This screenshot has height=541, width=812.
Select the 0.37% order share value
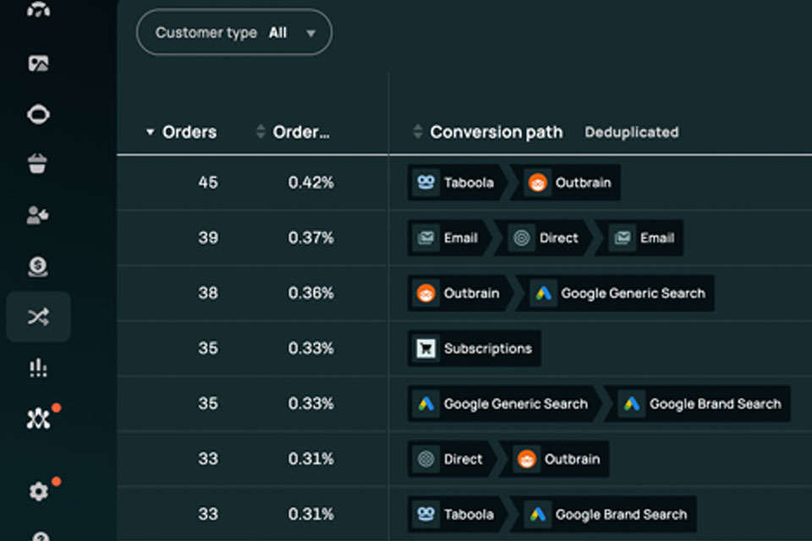[x=310, y=238]
